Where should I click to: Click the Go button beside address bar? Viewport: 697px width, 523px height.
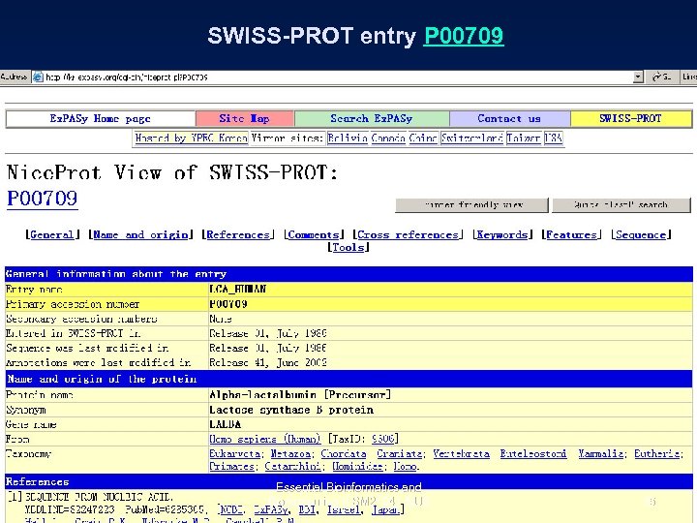click(661, 77)
